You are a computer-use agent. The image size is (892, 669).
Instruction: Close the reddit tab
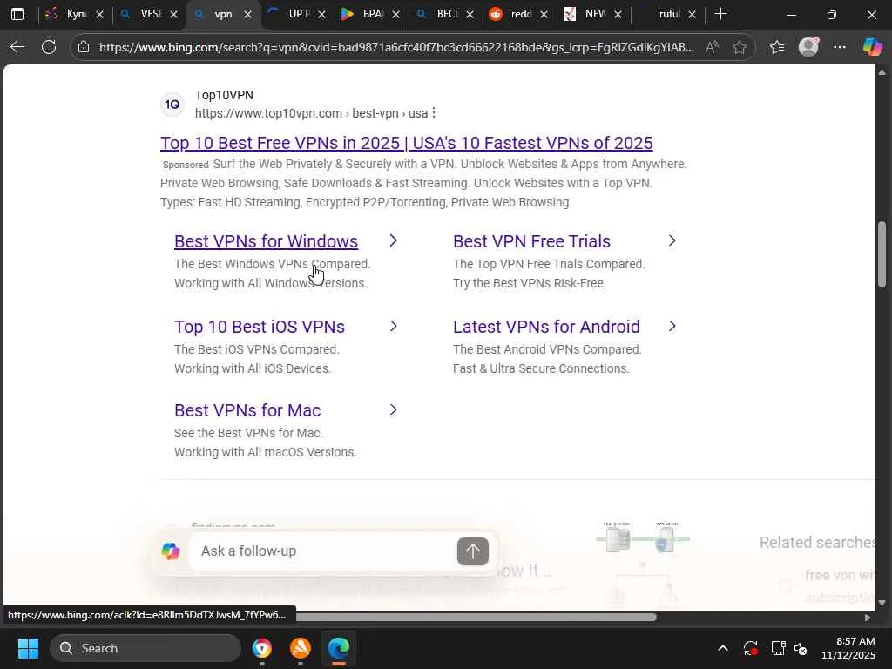coord(544,14)
